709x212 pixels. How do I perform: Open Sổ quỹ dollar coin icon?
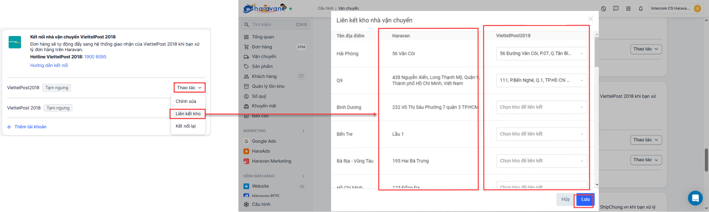[246, 96]
